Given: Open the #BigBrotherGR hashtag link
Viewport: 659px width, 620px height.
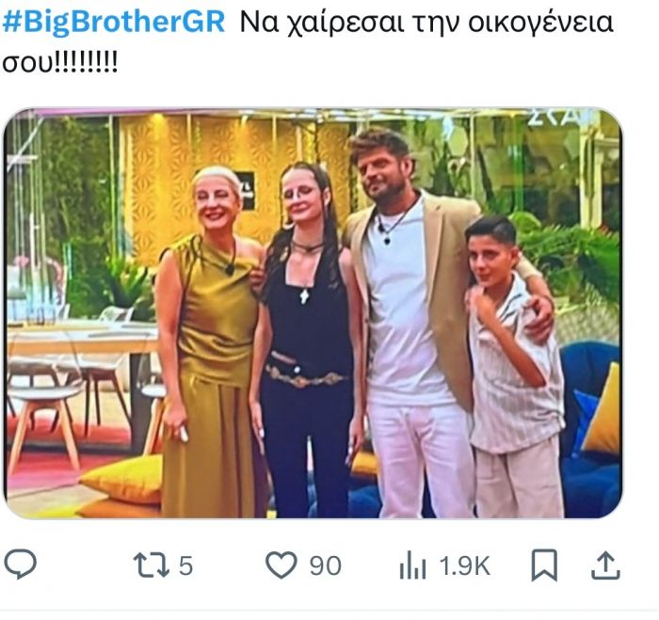Looking at the screenshot, I should [x=114, y=22].
